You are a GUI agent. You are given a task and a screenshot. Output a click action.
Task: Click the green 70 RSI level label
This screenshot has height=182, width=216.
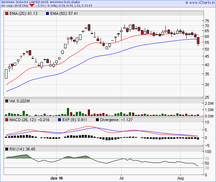(207, 159)
